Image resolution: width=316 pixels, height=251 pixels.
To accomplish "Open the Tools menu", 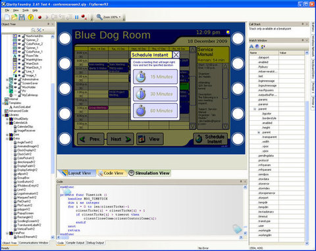I will click(x=26, y=11).
